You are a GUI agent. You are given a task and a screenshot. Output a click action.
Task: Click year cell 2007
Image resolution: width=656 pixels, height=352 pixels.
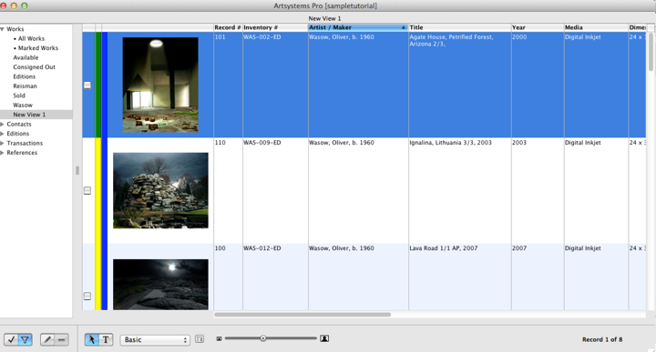click(x=519, y=248)
